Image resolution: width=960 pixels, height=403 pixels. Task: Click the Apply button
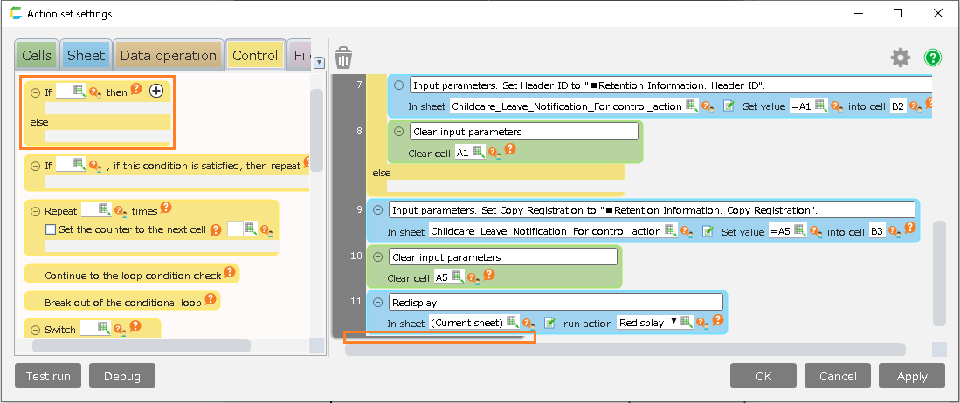911,376
